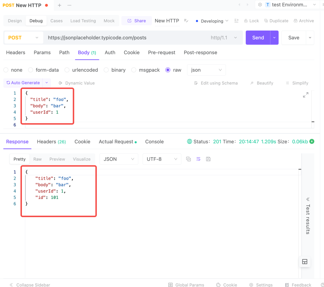Open the POST method dropdown
This screenshot has width=324, height=287.
pyautogui.click(x=23, y=37)
